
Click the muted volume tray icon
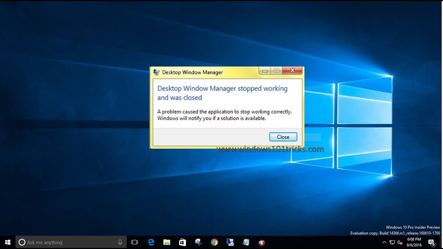click(x=400, y=242)
